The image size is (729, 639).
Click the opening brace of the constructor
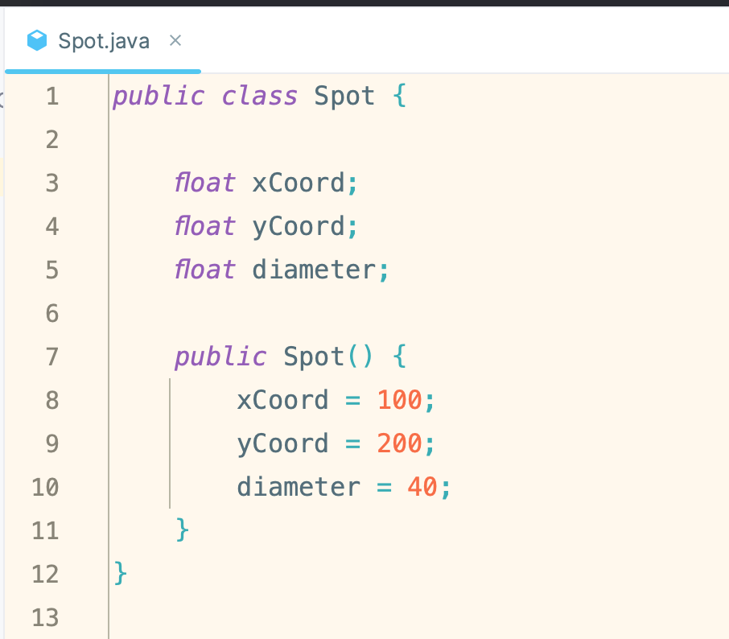400,357
